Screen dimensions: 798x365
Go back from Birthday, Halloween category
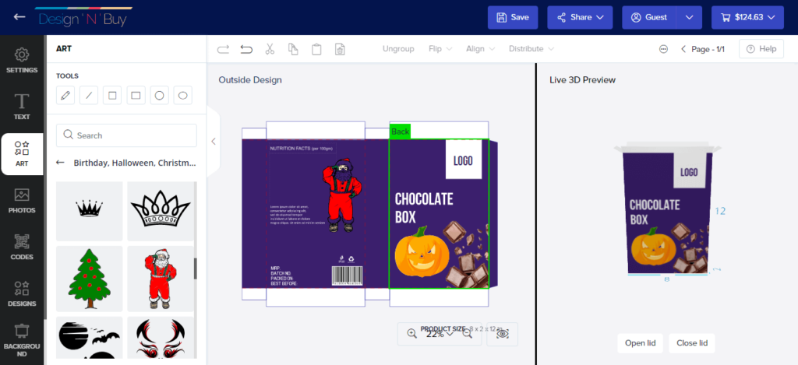click(x=60, y=163)
